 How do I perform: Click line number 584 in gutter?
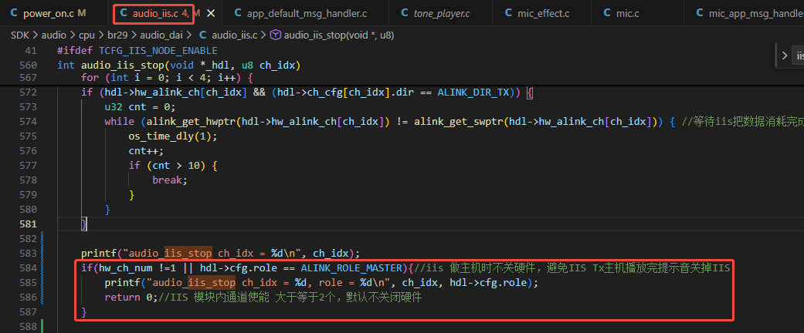[x=29, y=267]
